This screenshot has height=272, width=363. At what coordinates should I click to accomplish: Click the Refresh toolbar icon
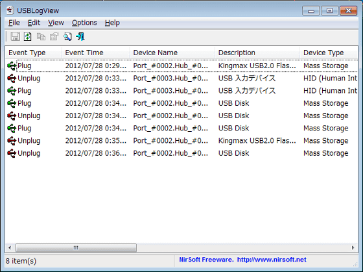(28, 36)
